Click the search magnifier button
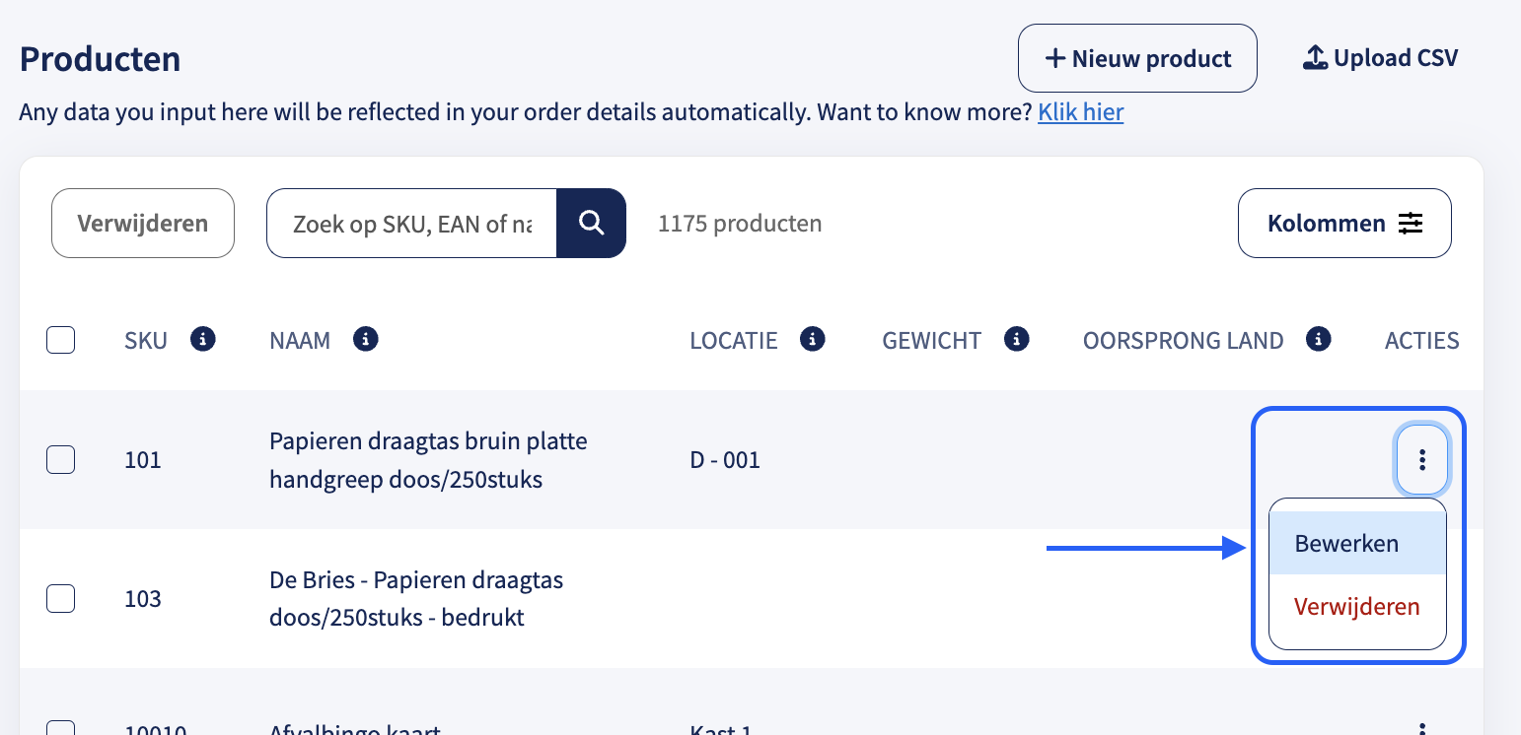The image size is (1521, 735). click(x=591, y=224)
